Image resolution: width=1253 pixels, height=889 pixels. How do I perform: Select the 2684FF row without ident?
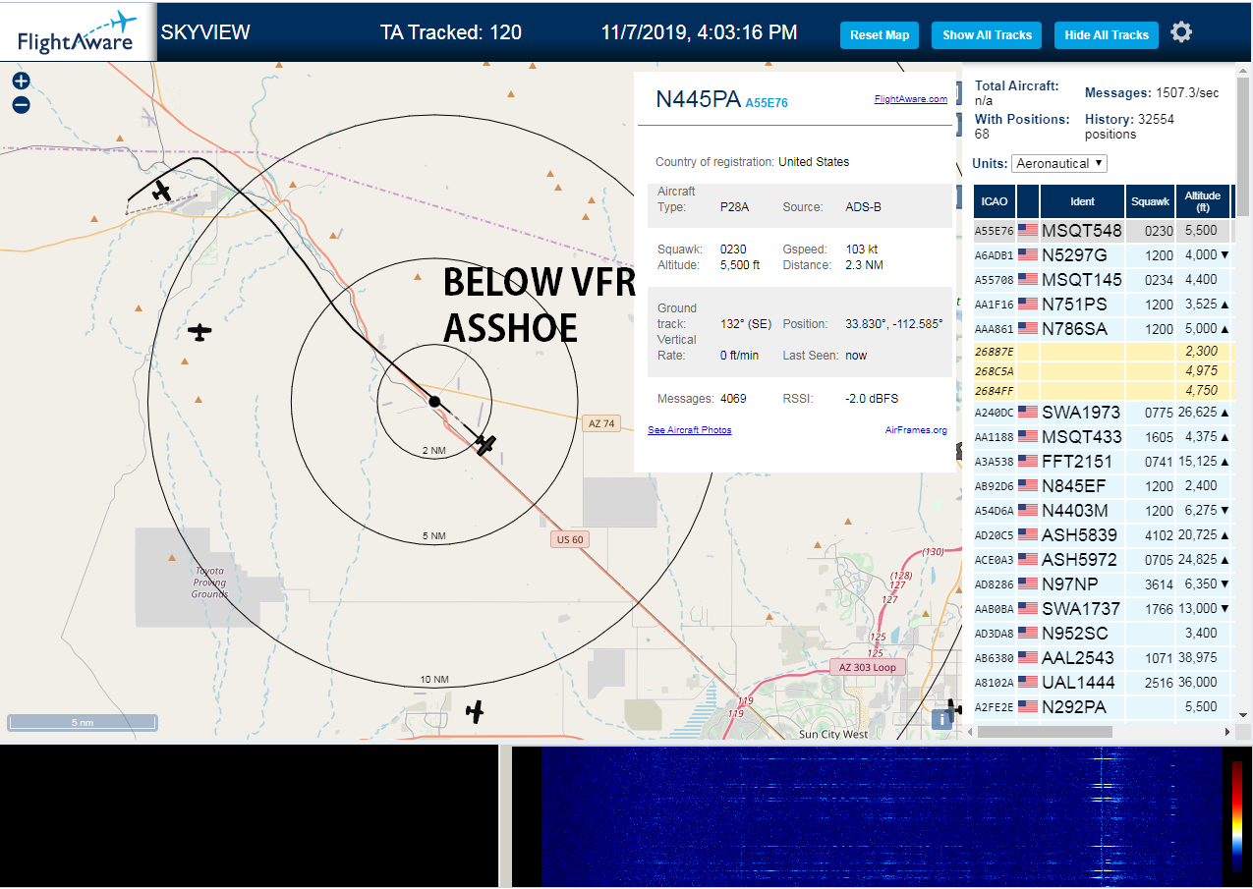tap(1104, 390)
